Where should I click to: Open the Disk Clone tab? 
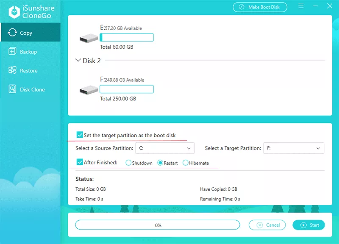pyautogui.click(x=32, y=89)
